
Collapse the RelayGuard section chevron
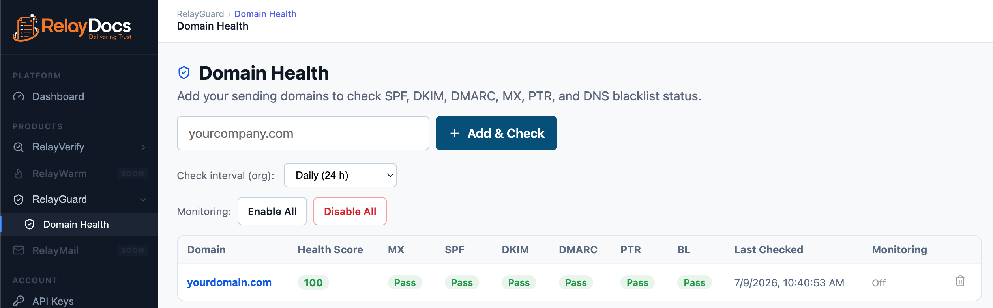143,200
